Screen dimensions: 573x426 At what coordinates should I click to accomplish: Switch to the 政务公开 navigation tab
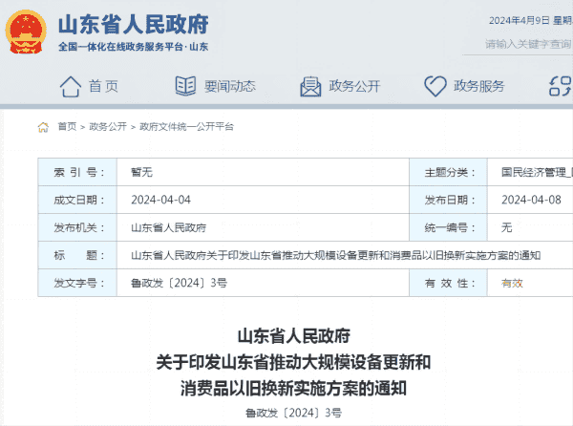point(354,86)
